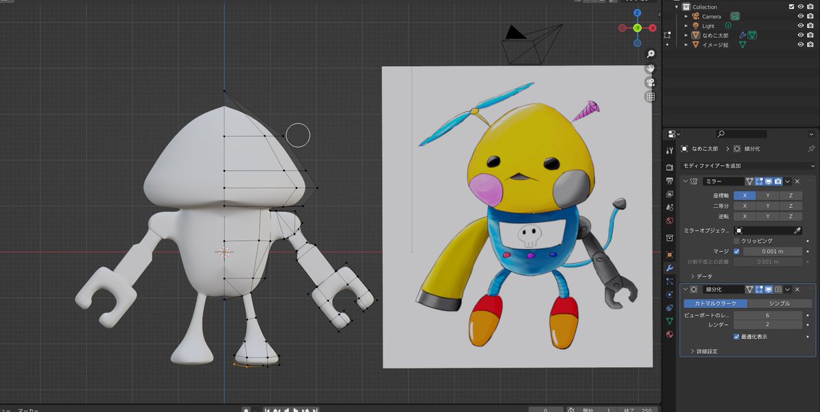This screenshot has height=412, width=820.
Task: Open the Modifiers wrench tab
Action: 670,267
